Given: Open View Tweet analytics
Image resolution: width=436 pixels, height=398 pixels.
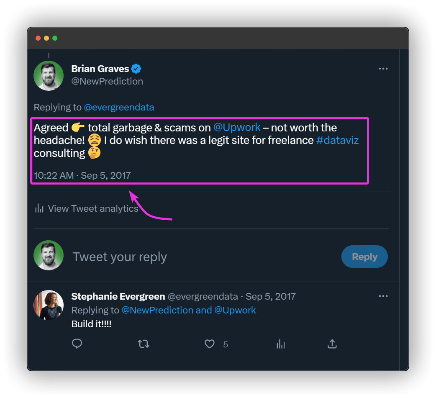Looking at the screenshot, I should click(x=87, y=208).
